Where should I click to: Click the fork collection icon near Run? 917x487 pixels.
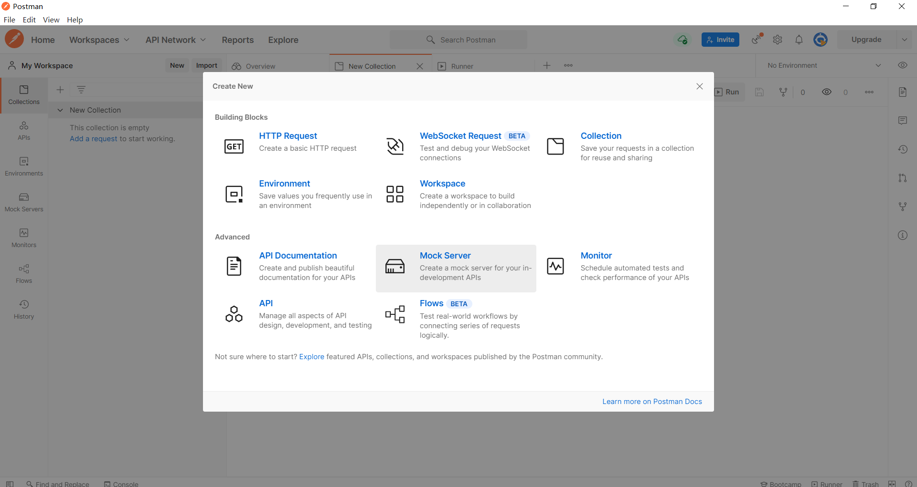783,92
